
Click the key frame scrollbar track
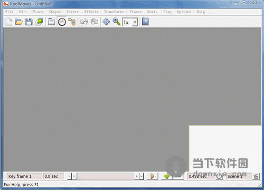[x=106, y=176]
